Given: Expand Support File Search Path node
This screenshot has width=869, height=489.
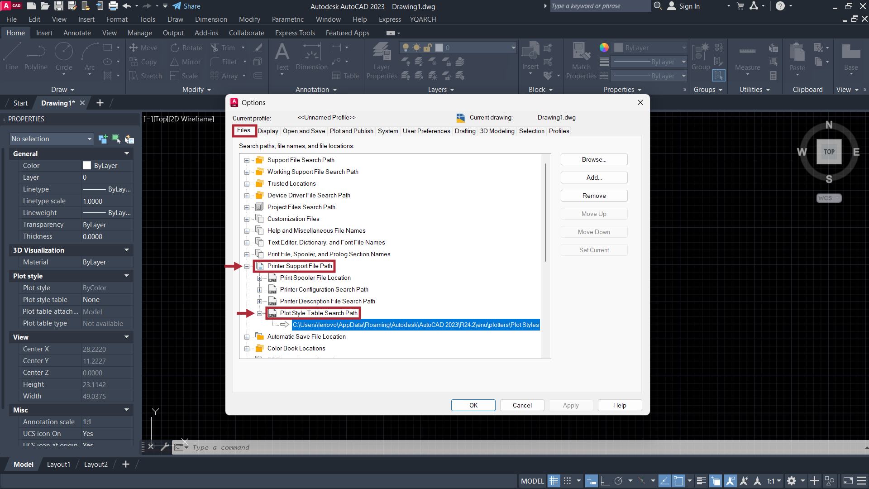Looking at the screenshot, I should click(247, 160).
